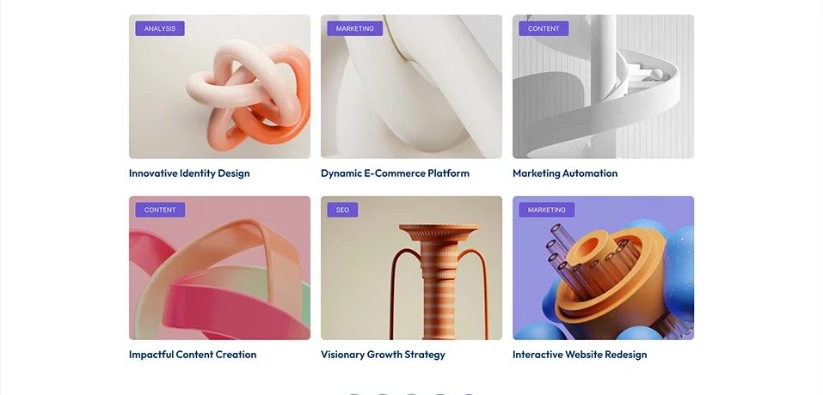The width and height of the screenshot is (823, 395).
Task: Click the MARKETING tag on Interactive Website Redesign card
Action: [546, 210]
